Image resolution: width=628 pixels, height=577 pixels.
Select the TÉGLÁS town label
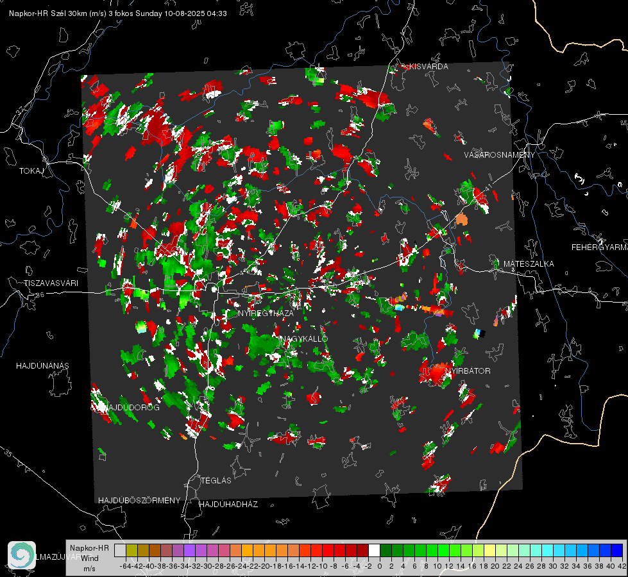216,480
